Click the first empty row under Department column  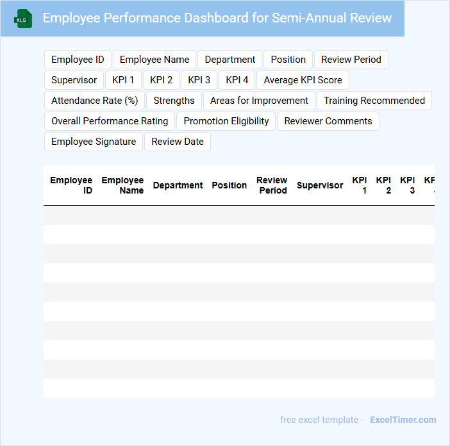178,215
